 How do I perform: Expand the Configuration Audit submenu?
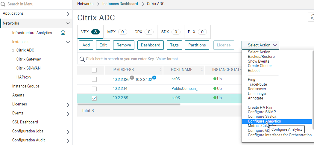coord(68,141)
